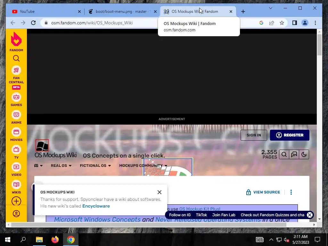Expand the MOCKUPS COMMUNITY menu
328x246 pixels.
143,166
